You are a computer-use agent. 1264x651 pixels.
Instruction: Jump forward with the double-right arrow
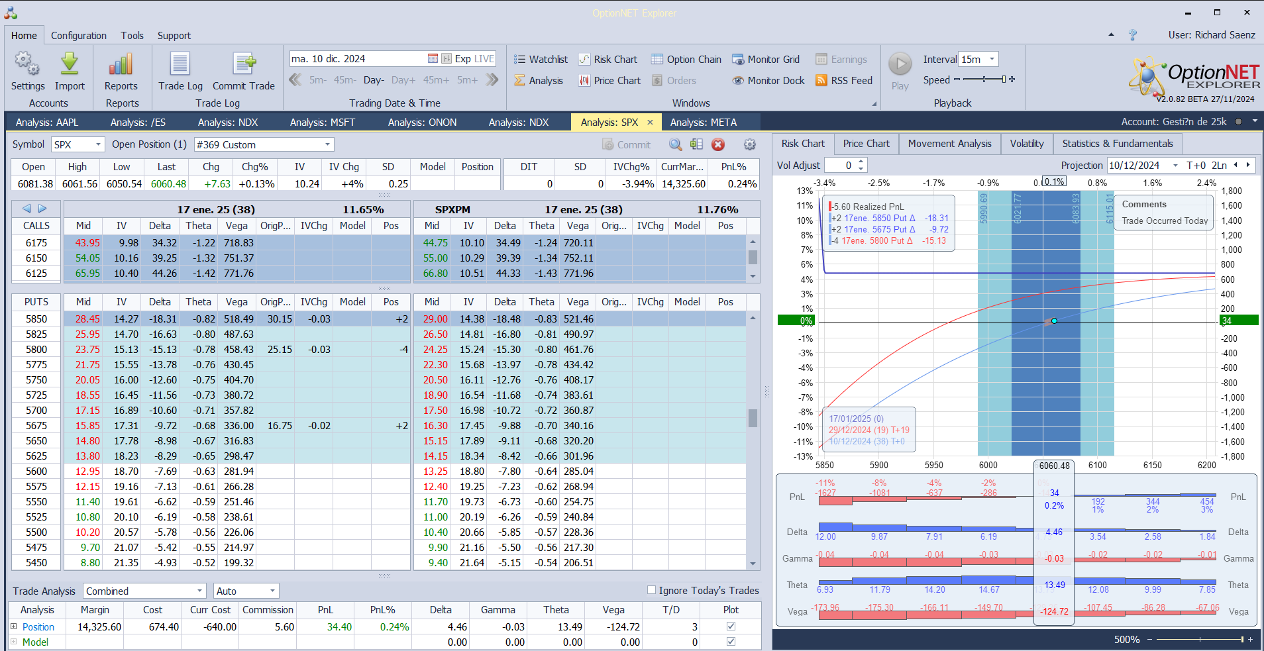coord(492,80)
